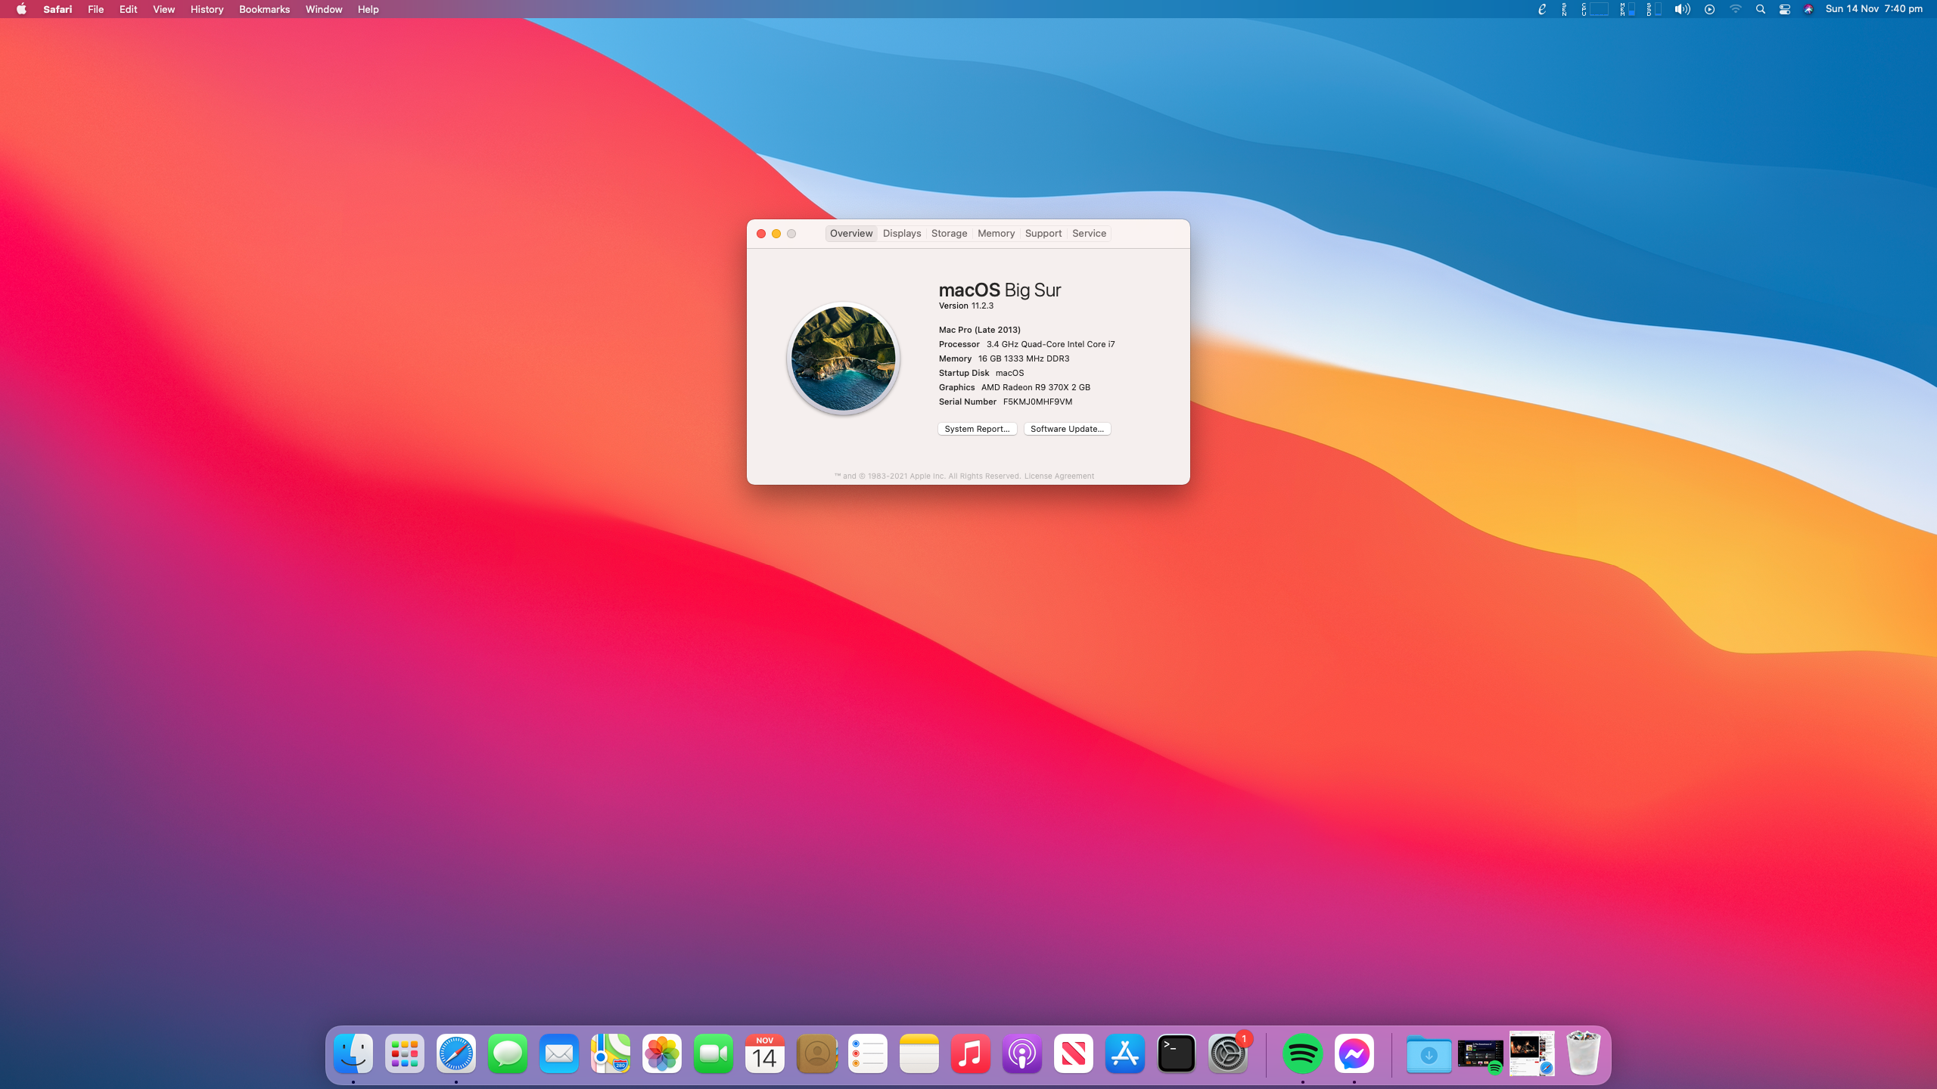1937x1089 pixels.
Task: Switch to the Memory tab
Action: pyautogui.click(x=996, y=233)
